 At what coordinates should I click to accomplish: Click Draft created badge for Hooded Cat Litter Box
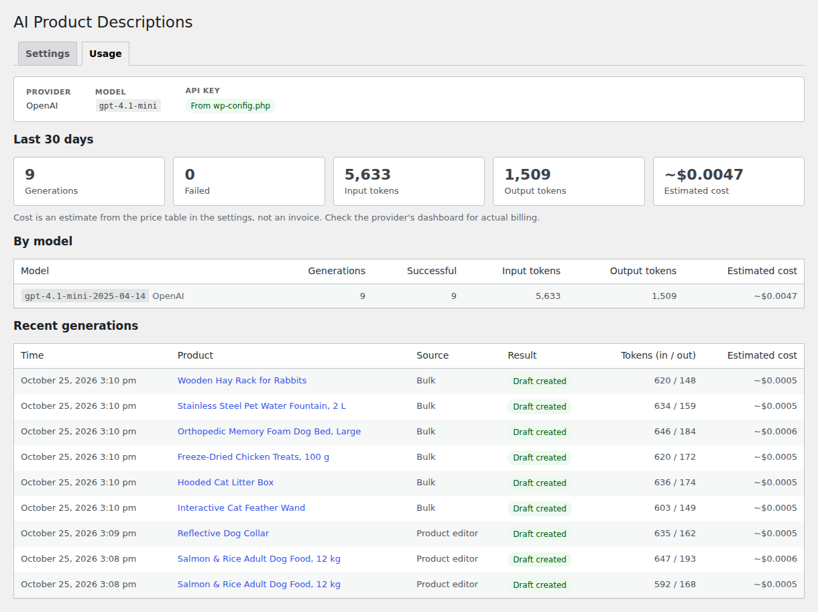pyautogui.click(x=540, y=483)
